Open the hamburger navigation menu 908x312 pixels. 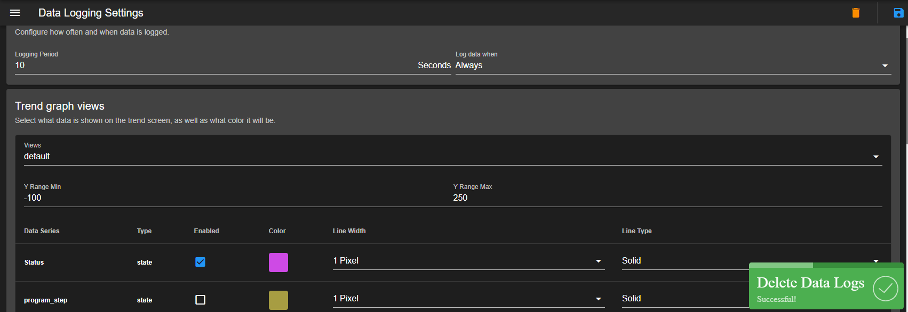(15, 13)
